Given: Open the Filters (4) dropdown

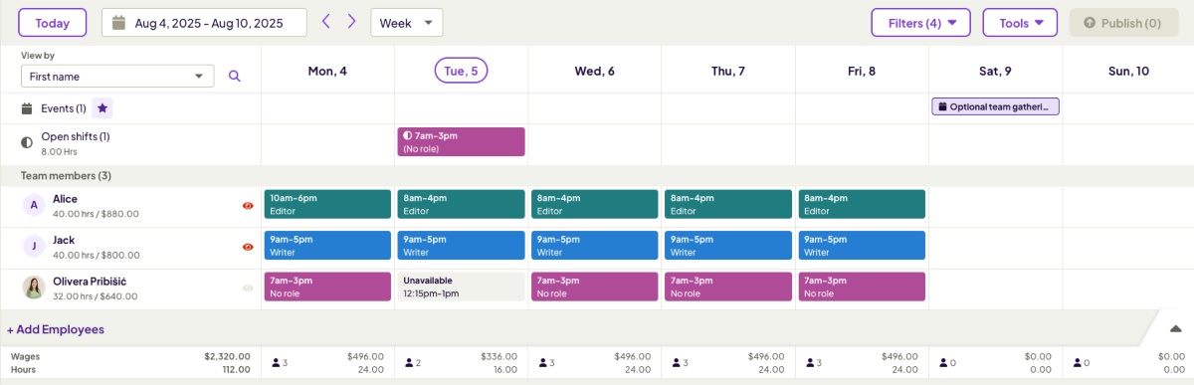Looking at the screenshot, I should [920, 23].
